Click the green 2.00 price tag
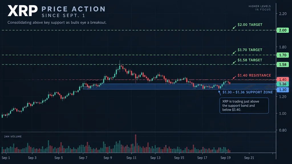The image size is (292, 164). click(x=283, y=30)
